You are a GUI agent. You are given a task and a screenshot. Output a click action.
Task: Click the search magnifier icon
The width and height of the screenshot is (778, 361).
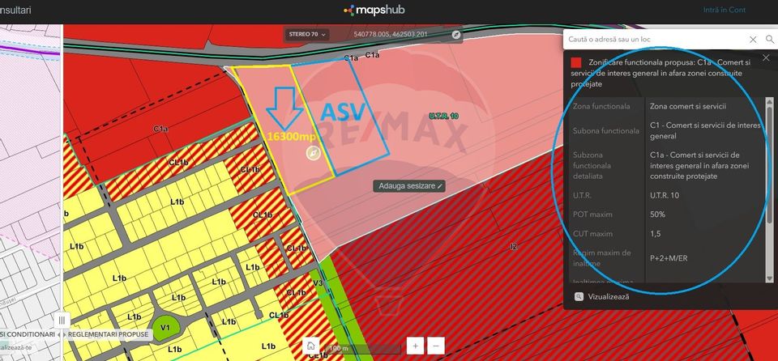(769, 39)
